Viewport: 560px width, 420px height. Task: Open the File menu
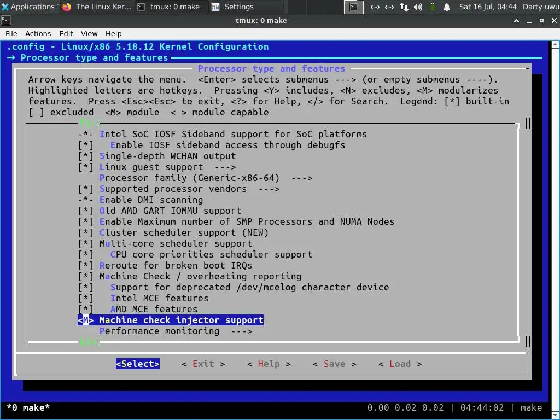11,33
